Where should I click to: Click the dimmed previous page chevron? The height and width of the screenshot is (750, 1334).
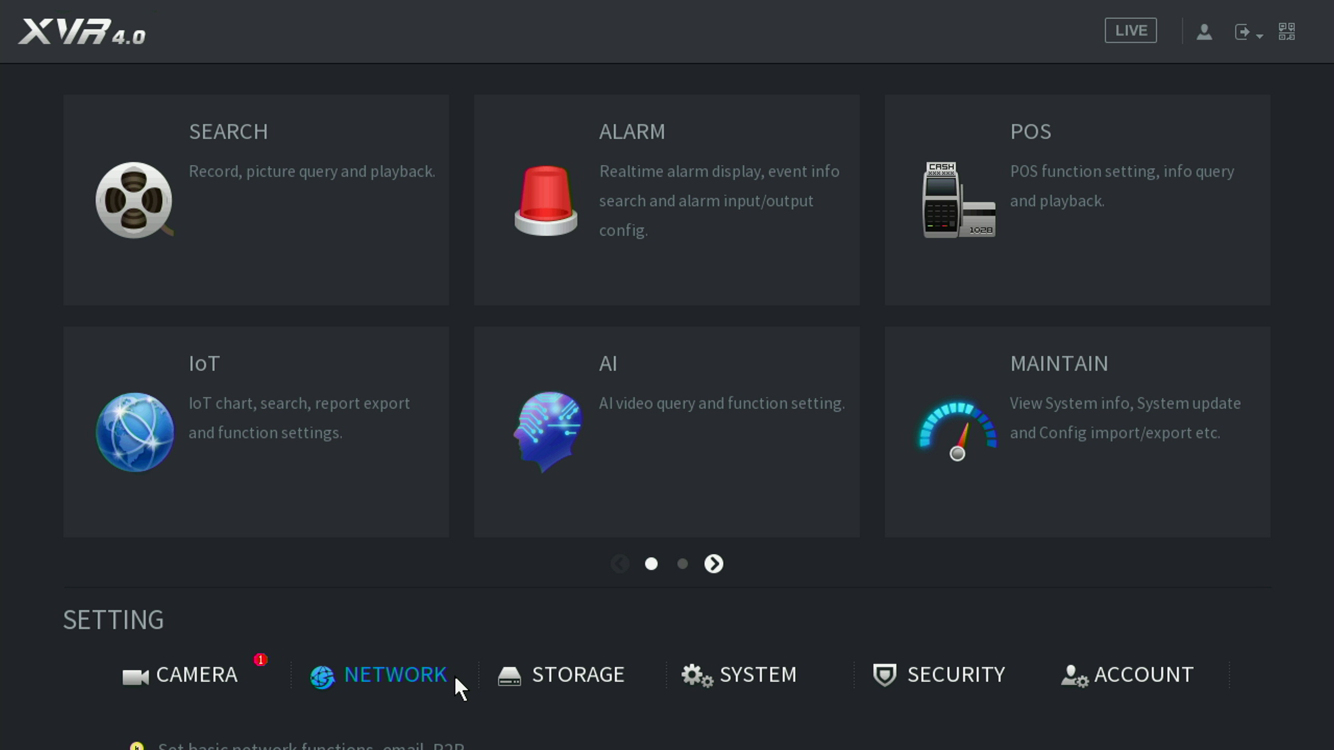coord(620,564)
